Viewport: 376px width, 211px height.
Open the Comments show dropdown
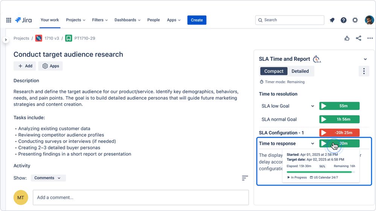point(48,178)
